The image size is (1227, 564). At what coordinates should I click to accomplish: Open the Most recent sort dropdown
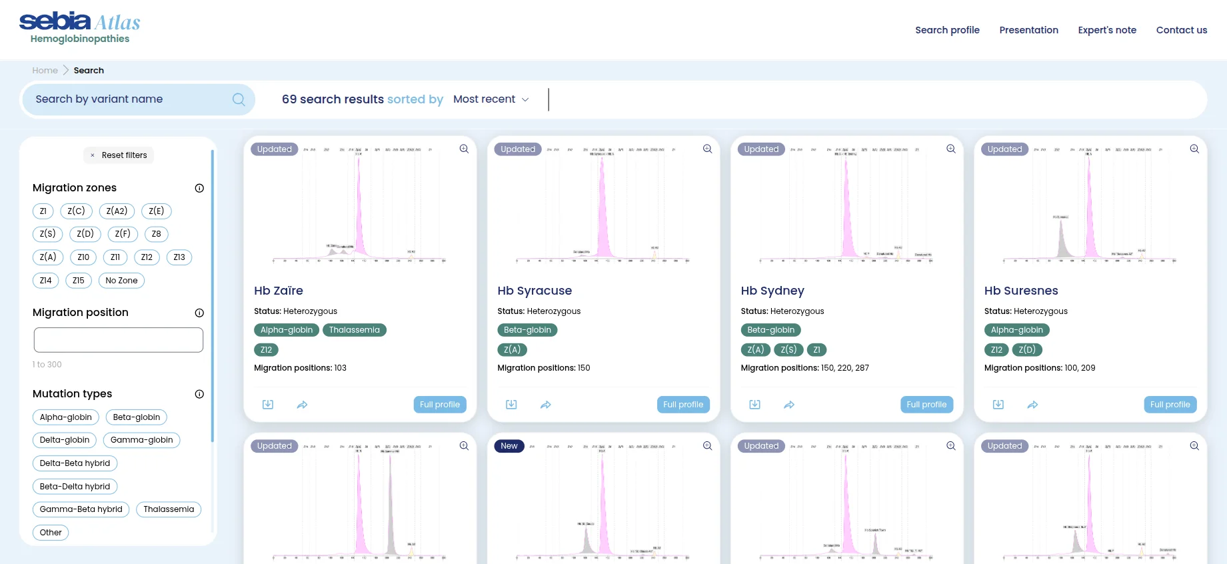tap(491, 99)
